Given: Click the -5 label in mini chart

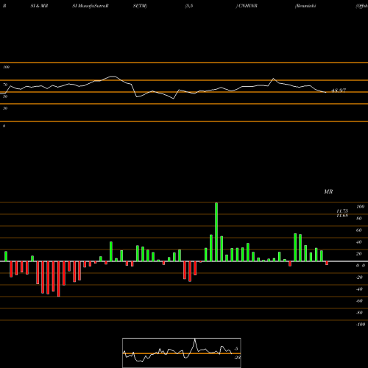Looking at the screenshot, I should point(236,349).
